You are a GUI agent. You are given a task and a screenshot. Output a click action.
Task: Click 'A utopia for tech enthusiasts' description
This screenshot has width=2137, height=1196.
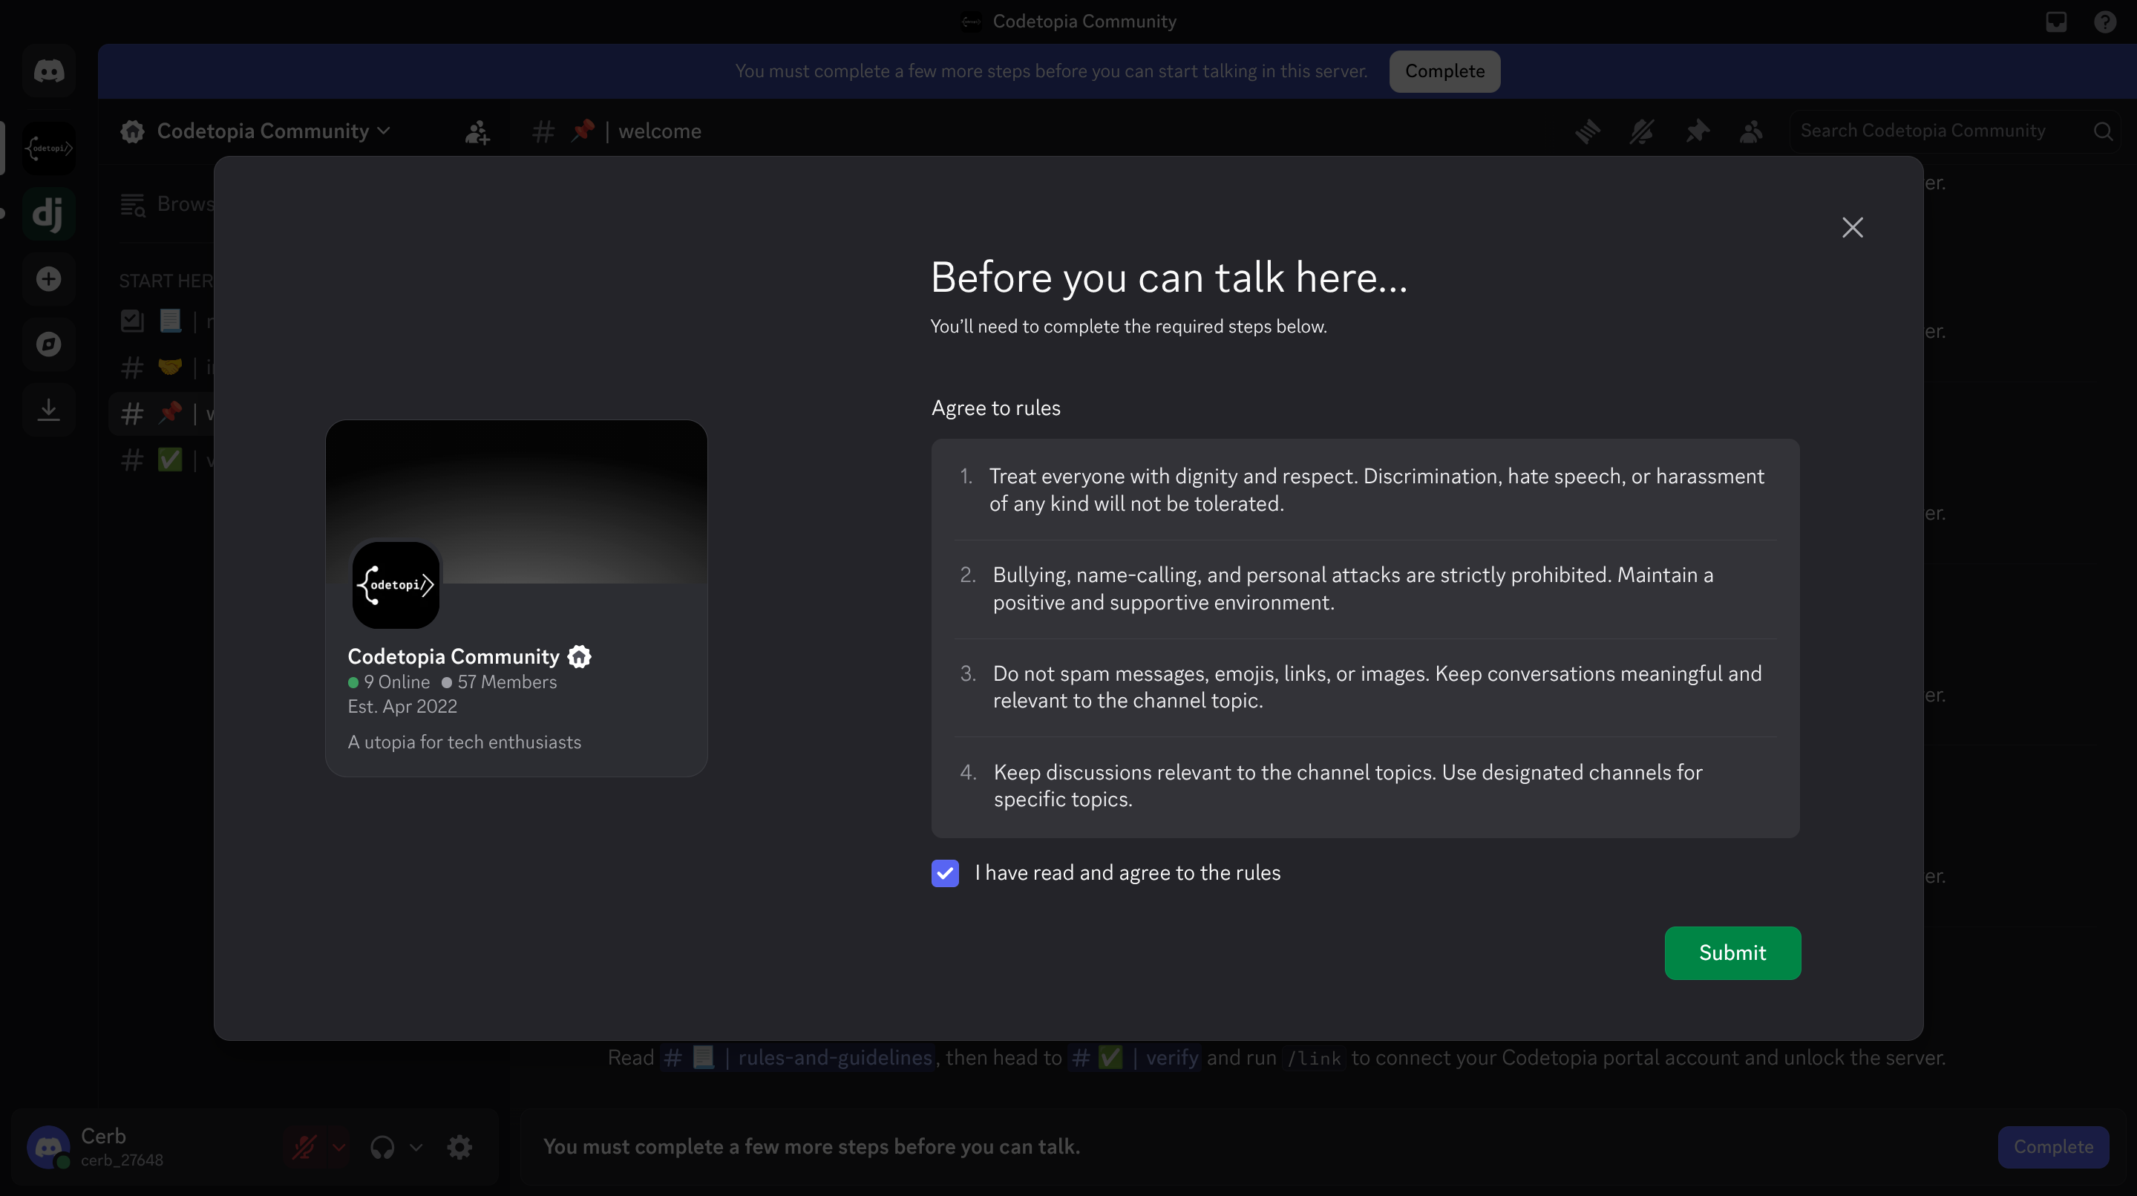point(465,742)
